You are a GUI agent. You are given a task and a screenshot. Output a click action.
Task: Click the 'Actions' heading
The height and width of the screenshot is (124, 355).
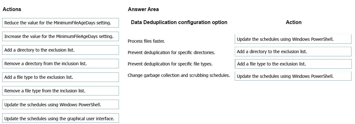click(12, 9)
